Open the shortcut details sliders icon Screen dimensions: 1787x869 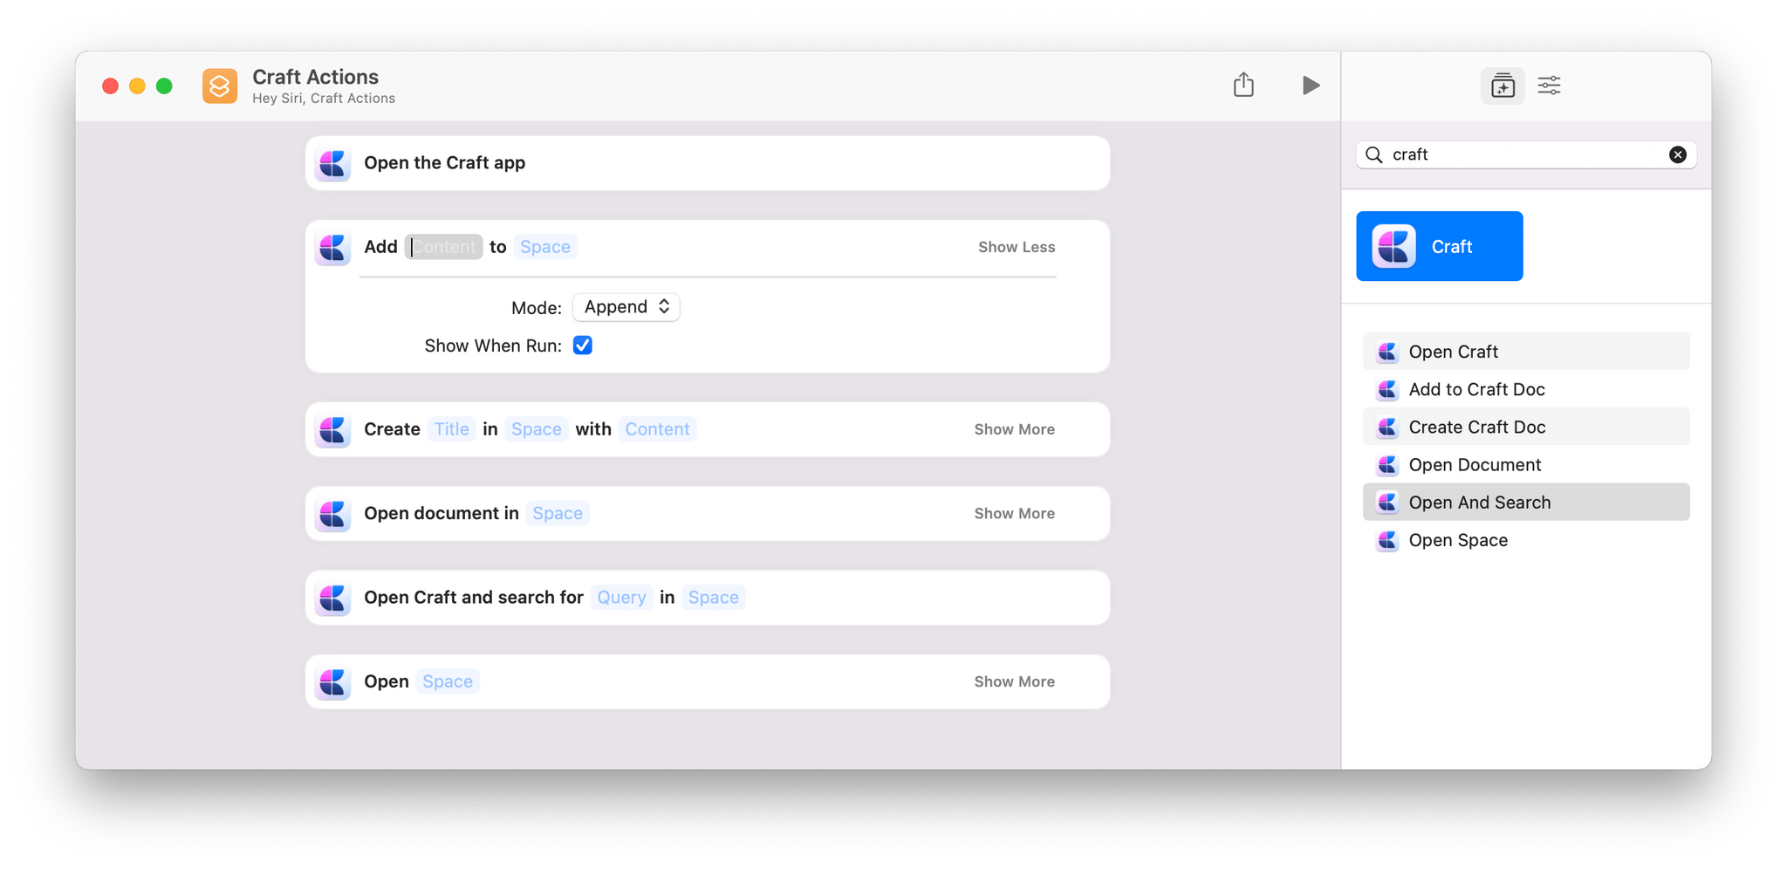[x=1549, y=86]
